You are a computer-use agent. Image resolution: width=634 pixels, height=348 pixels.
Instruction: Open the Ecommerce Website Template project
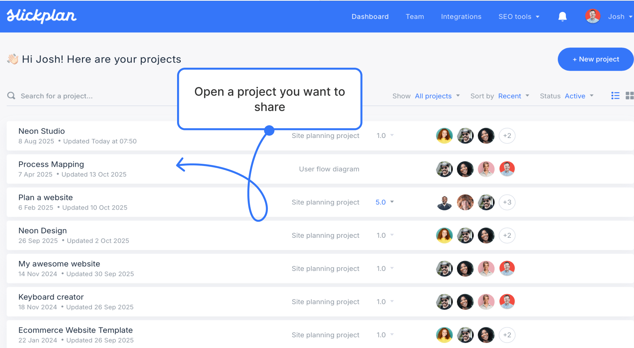click(75, 330)
